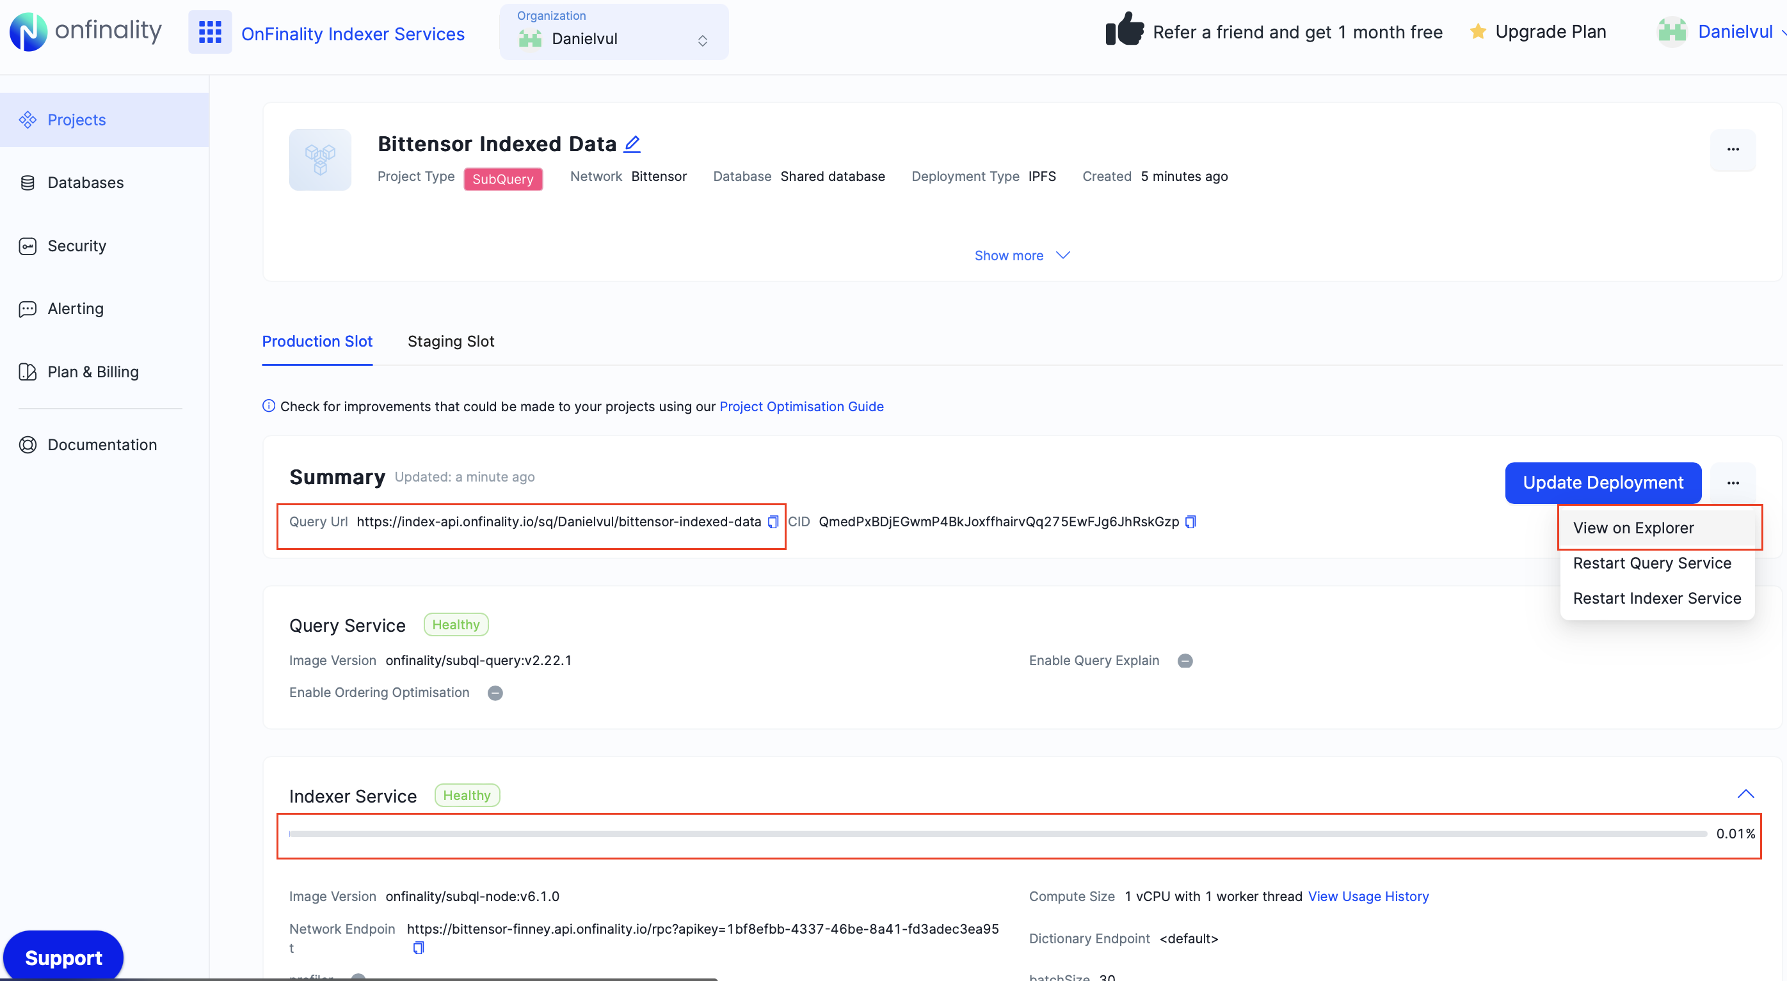Toggle the profiler setting
This screenshot has width=1787, height=981.
(358, 977)
